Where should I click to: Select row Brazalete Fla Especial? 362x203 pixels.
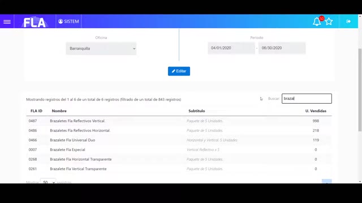[x=179, y=150]
